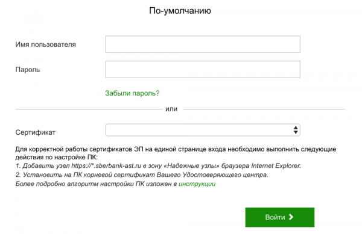Open the Забыли пароль? link
The image size is (362, 234).
pyautogui.click(x=132, y=93)
